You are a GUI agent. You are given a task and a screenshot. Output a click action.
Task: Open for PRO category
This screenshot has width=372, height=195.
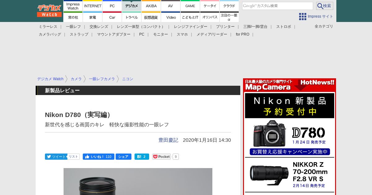pos(242,34)
